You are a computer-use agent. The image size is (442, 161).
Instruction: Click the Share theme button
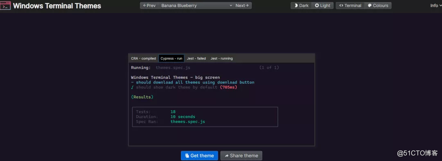241,156
